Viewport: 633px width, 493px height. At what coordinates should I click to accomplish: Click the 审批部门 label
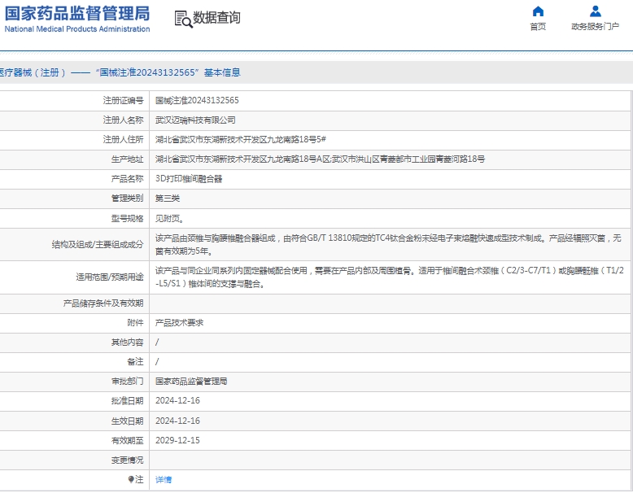(127, 382)
